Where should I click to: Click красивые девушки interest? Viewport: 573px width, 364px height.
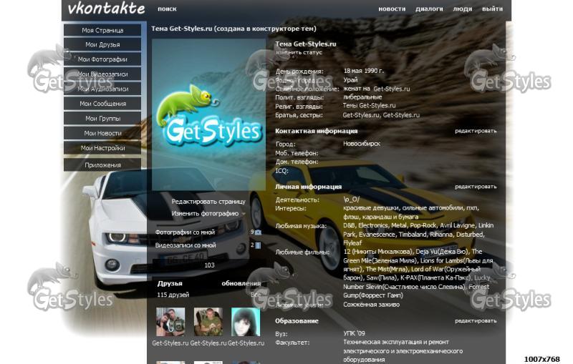[371, 208]
